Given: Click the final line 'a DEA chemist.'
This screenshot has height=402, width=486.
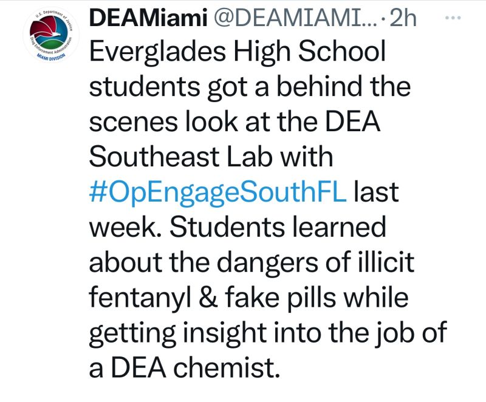Looking at the screenshot, I should 184,367.
